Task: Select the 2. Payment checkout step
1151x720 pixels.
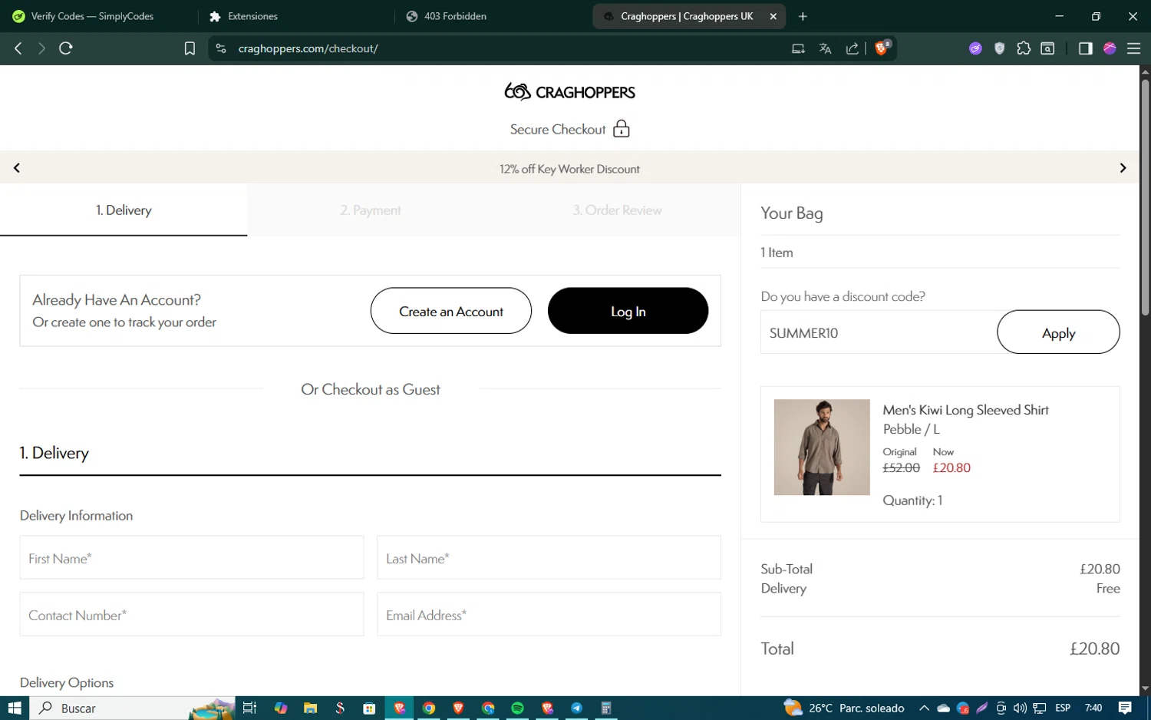Action: click(371, 210)
